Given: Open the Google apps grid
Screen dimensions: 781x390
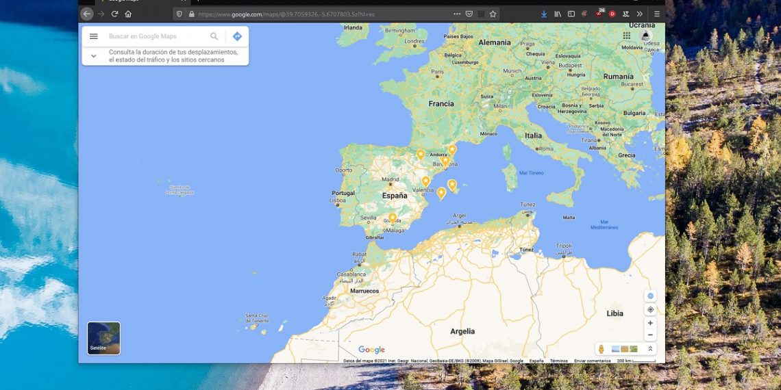Looking at the screenshot, I should [627, 36].
